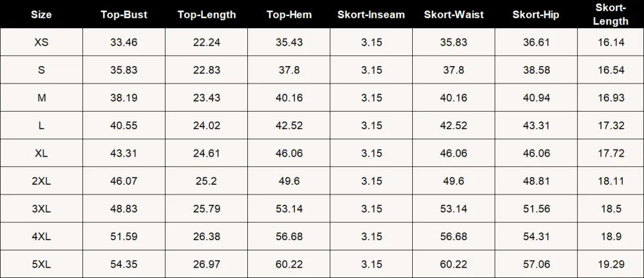
Task: Select the 16.54 Skort-Length value for S
Action: (611, 70)
